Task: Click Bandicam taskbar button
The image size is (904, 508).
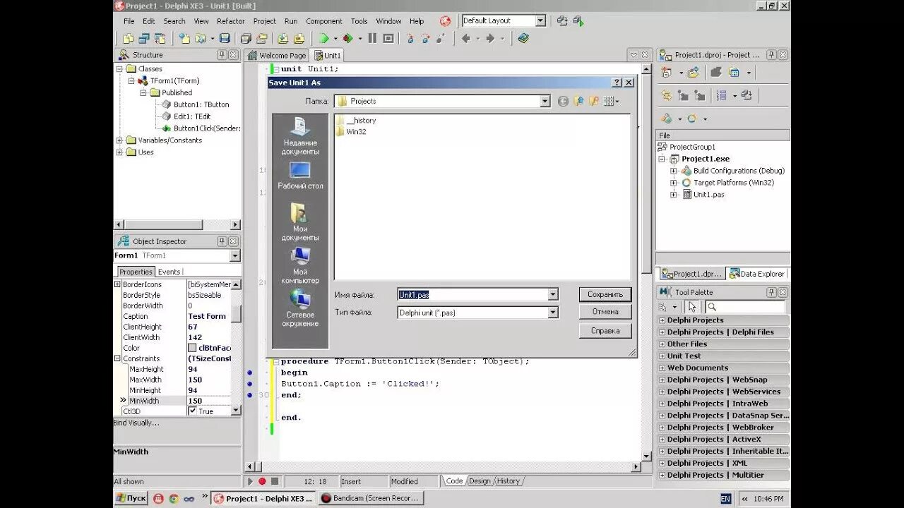Action: point(371,498)
